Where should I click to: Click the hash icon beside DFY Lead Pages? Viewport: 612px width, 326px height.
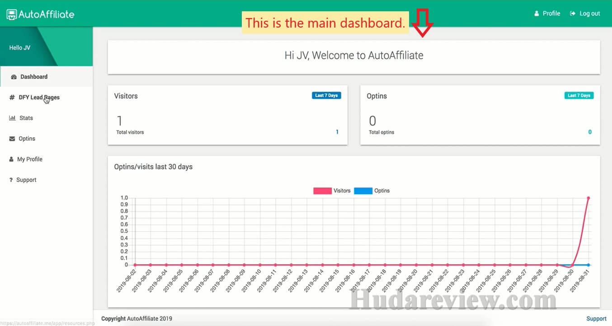[x=12, y=98]
